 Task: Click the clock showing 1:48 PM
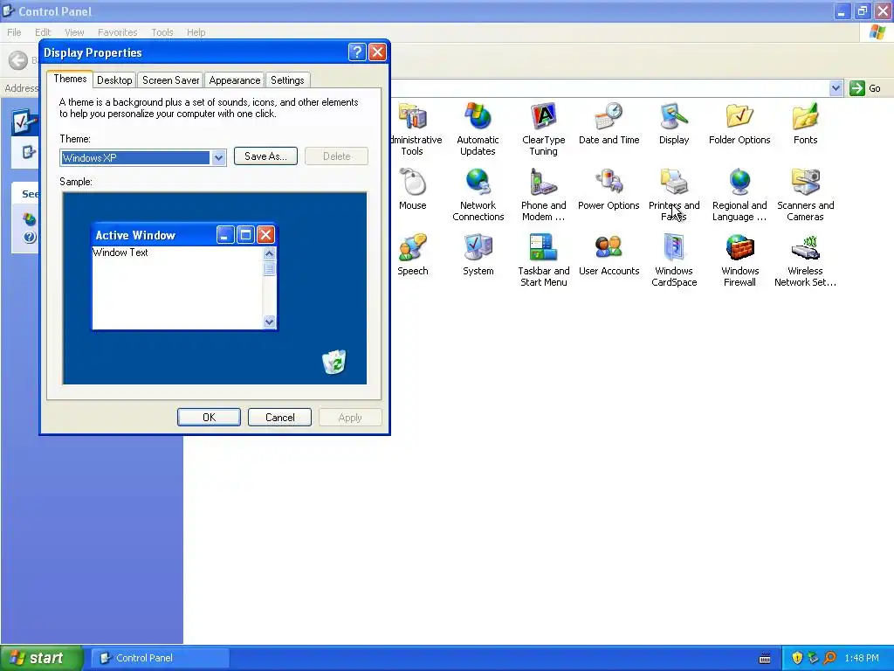[862, 658]
